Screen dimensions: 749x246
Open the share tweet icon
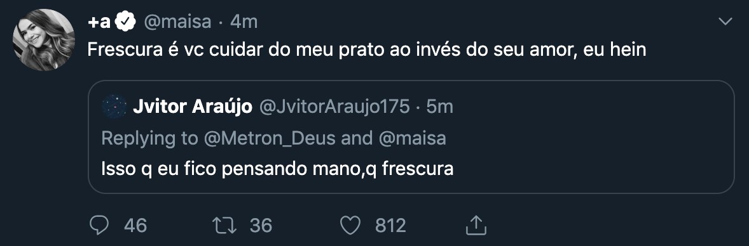(476, 225)
